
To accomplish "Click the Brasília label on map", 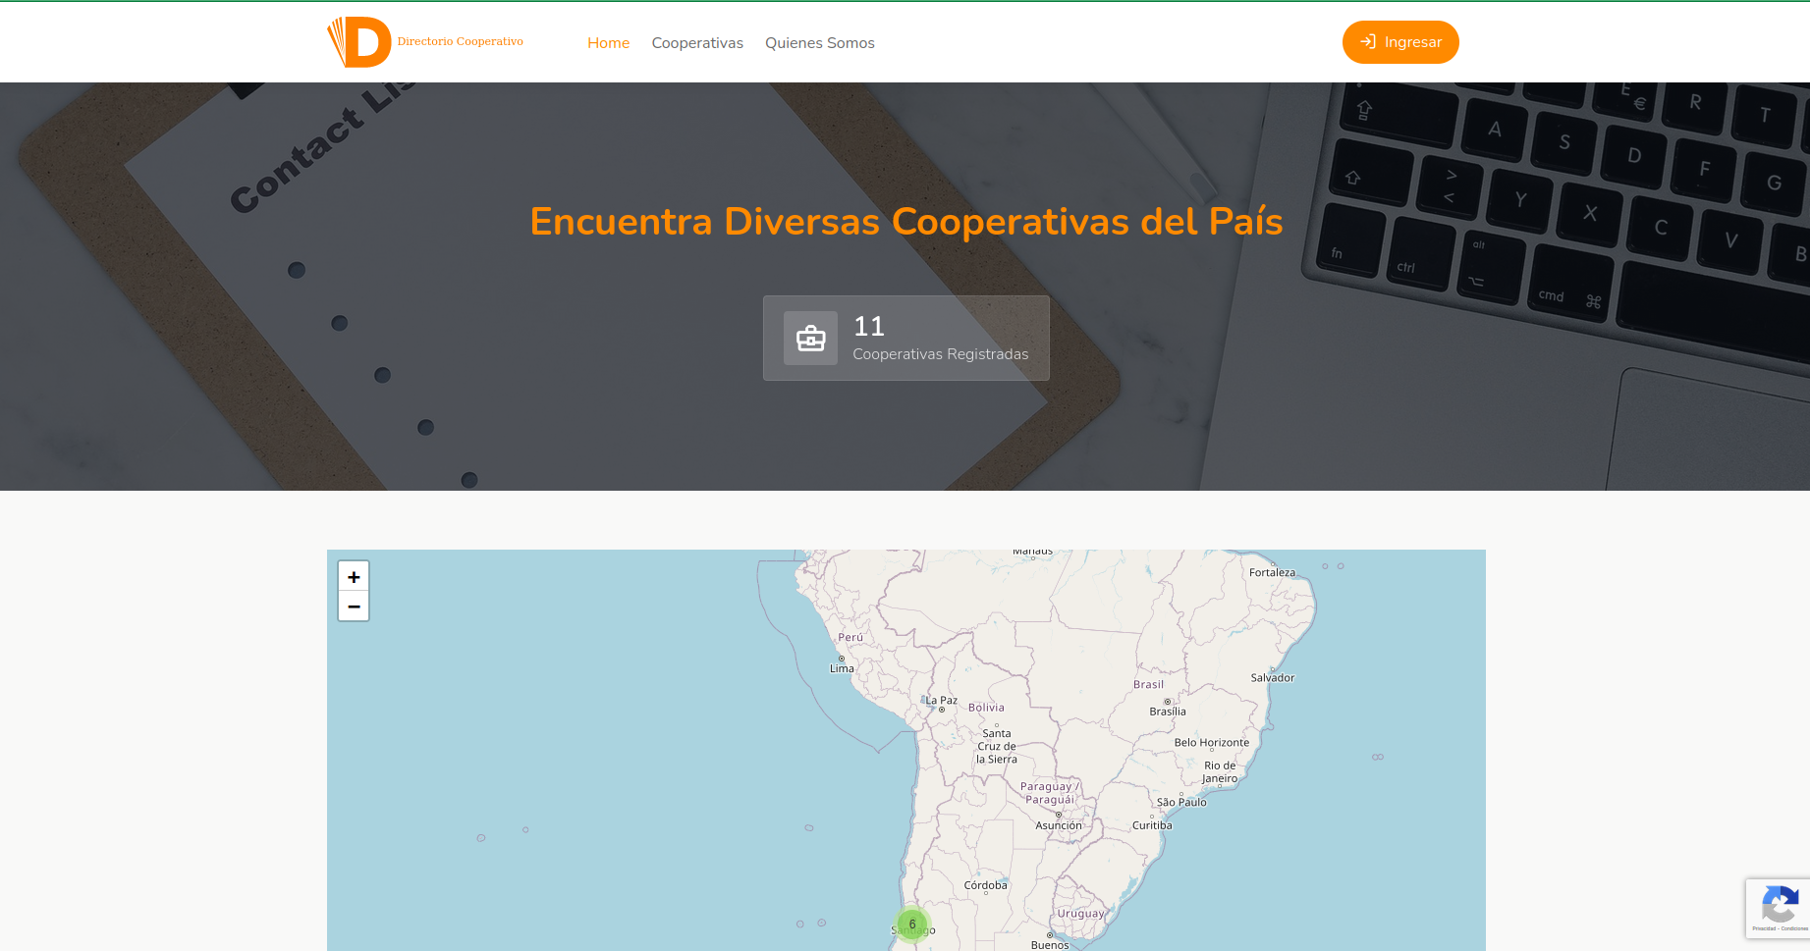I will [x=1168, y=712].
